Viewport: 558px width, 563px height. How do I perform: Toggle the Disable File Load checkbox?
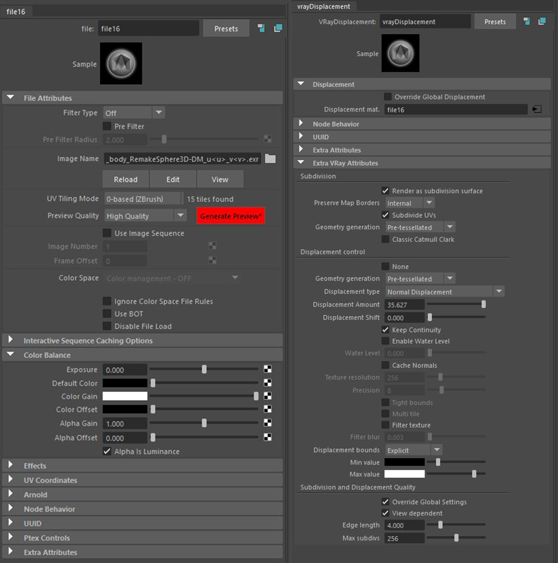point(107,326)
